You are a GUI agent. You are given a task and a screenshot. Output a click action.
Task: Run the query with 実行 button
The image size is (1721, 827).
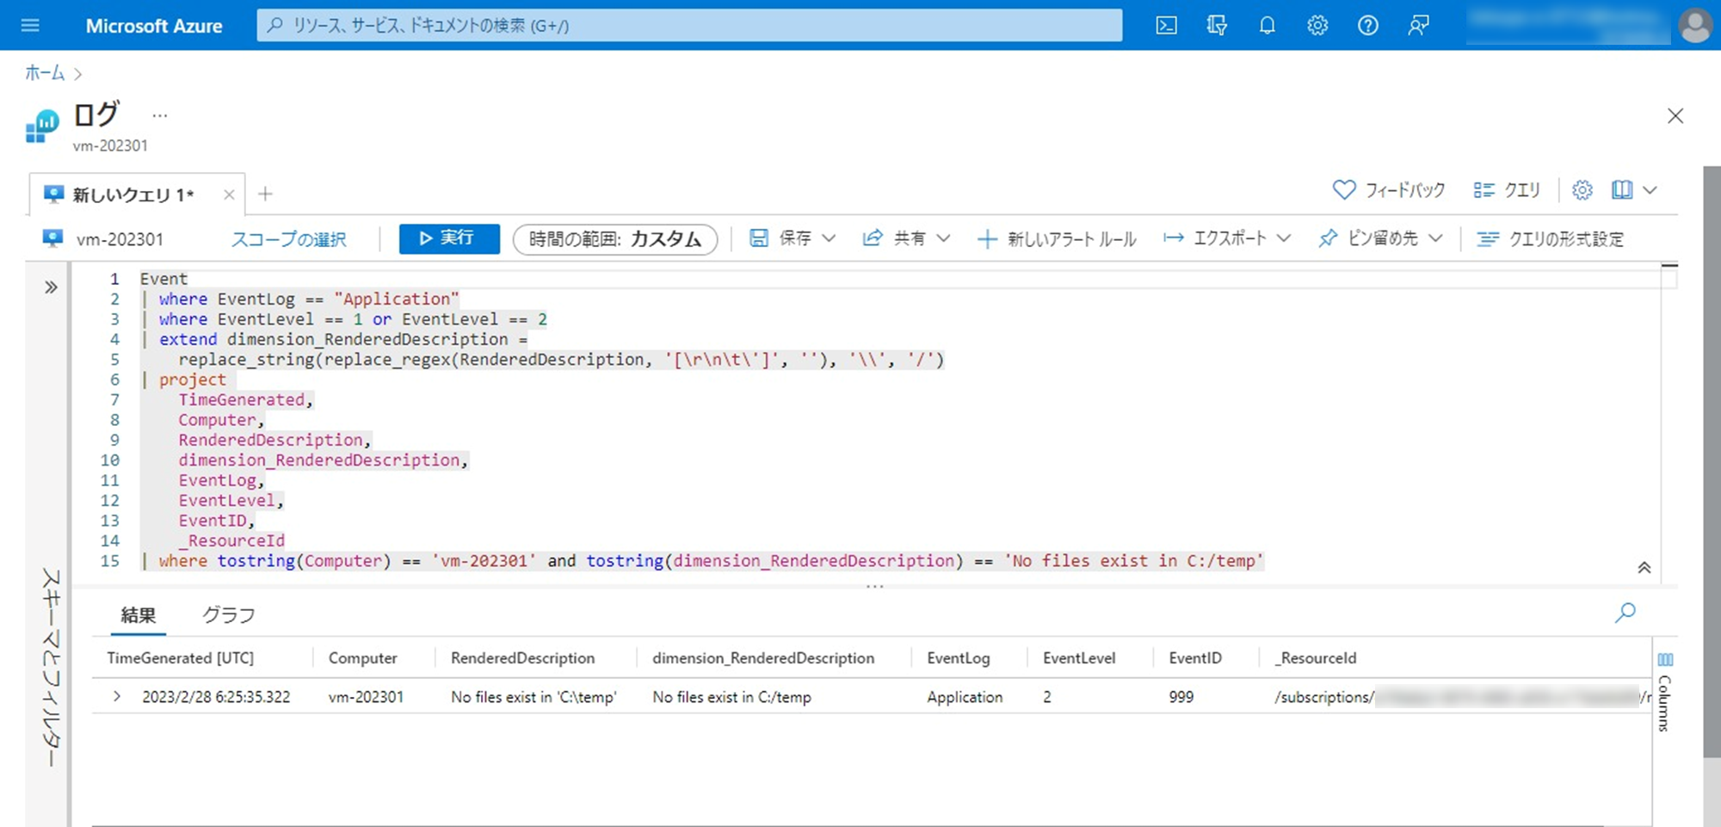[x=449, y=238]
